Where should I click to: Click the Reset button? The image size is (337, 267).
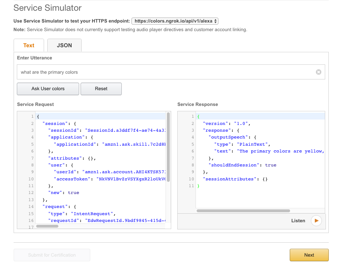pyautogui.click(x=101, y=89)
